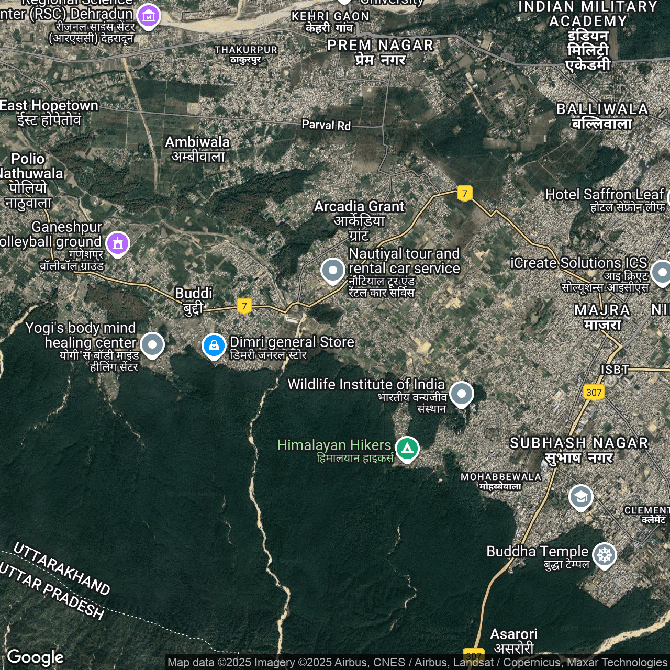Image resolution: width=670 pixels, height=670 pixels.
Task: Select the Prem Nagar locality label
Action: (381, 46)
